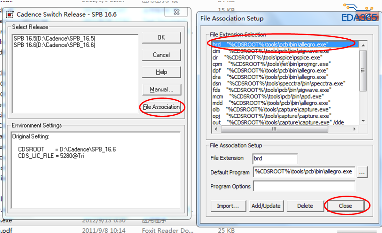This screenshot has height=233, width=382.
Task: Click OK in Cadence Switch Release
Action: tap(161, 37)
